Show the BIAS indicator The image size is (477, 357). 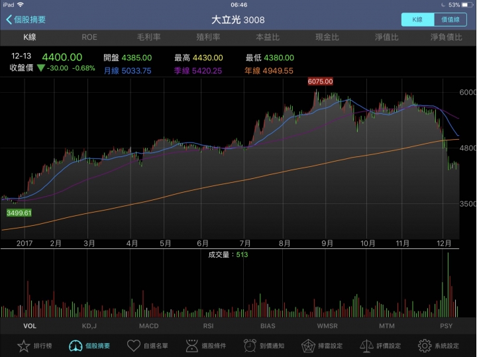click(268, 326)
